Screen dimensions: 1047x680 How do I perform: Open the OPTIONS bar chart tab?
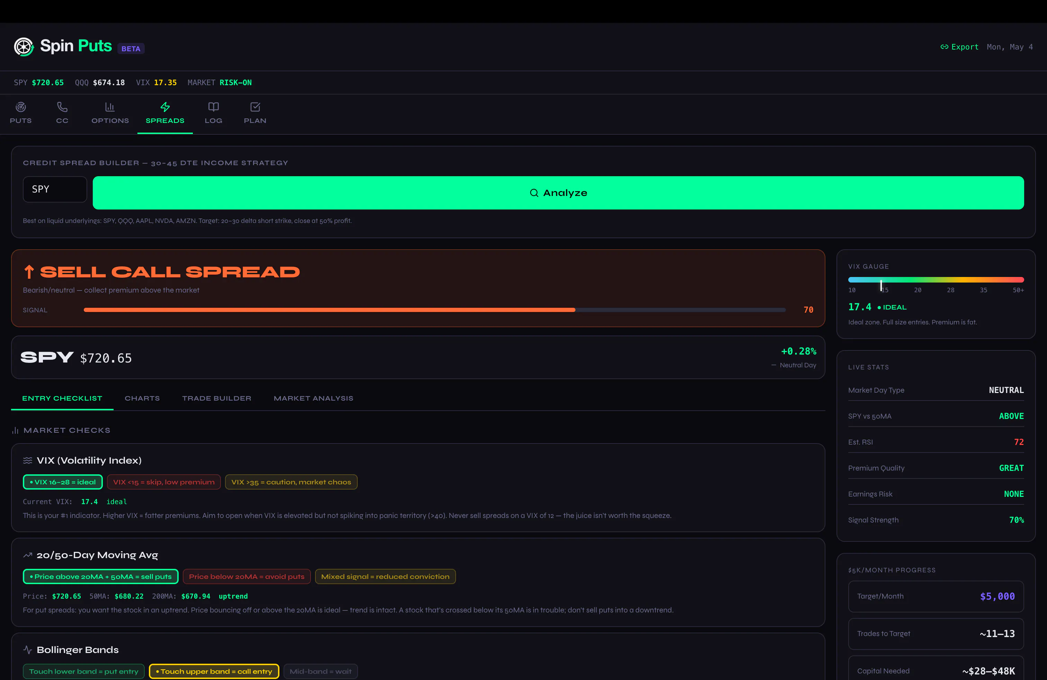click(110, 113)
